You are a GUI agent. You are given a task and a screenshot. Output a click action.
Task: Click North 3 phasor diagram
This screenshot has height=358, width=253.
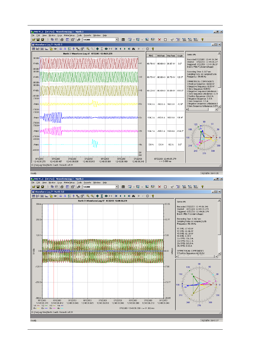204,137
